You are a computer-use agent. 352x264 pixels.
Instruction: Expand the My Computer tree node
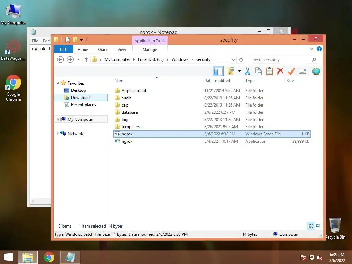(58, 119)
